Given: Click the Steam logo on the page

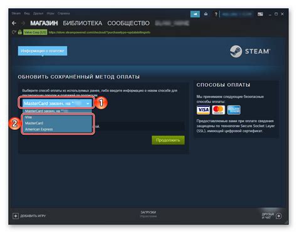Looking at the screenshot, I should pos(250,51).
